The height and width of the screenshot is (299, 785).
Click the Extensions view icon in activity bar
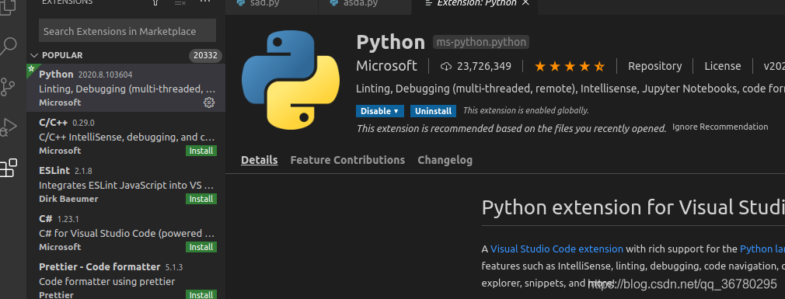(9, 168)
